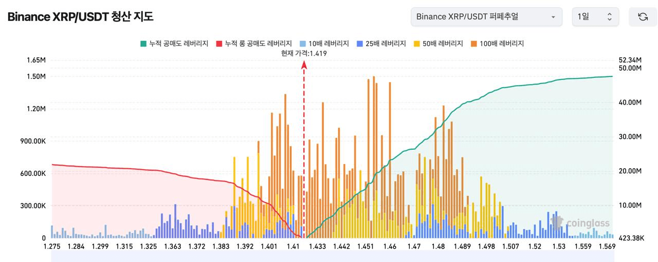Click the 1.41 price axis label
This screenshot has height=262, width=658.
click(293, 247)
